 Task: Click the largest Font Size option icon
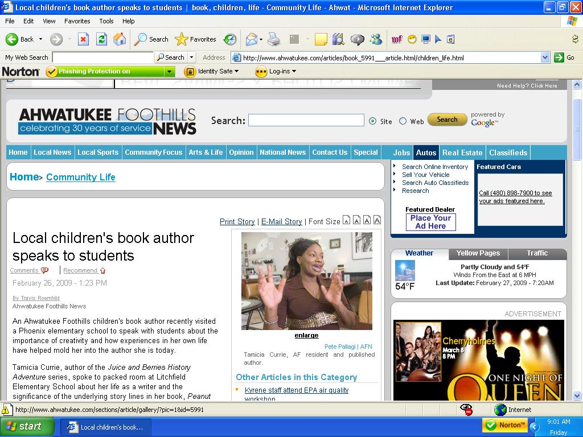(x=376, y=220)
